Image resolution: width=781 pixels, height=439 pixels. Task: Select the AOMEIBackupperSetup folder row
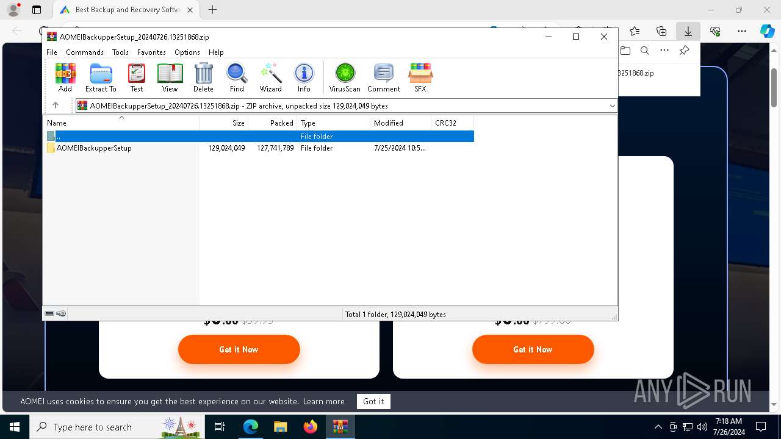pos(259,148)
